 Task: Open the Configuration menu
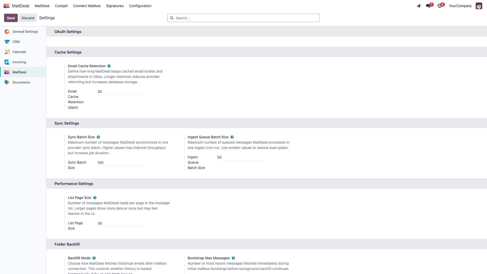click(x=140, y=6)
